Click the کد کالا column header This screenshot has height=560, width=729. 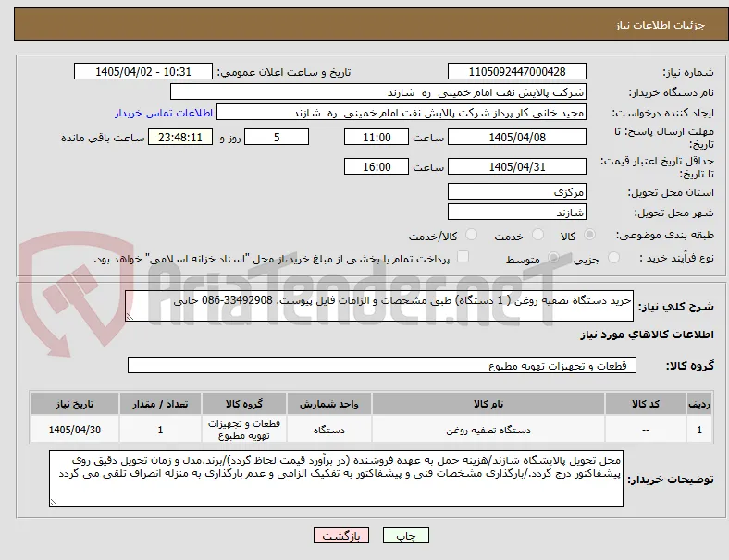coord(646,404)
